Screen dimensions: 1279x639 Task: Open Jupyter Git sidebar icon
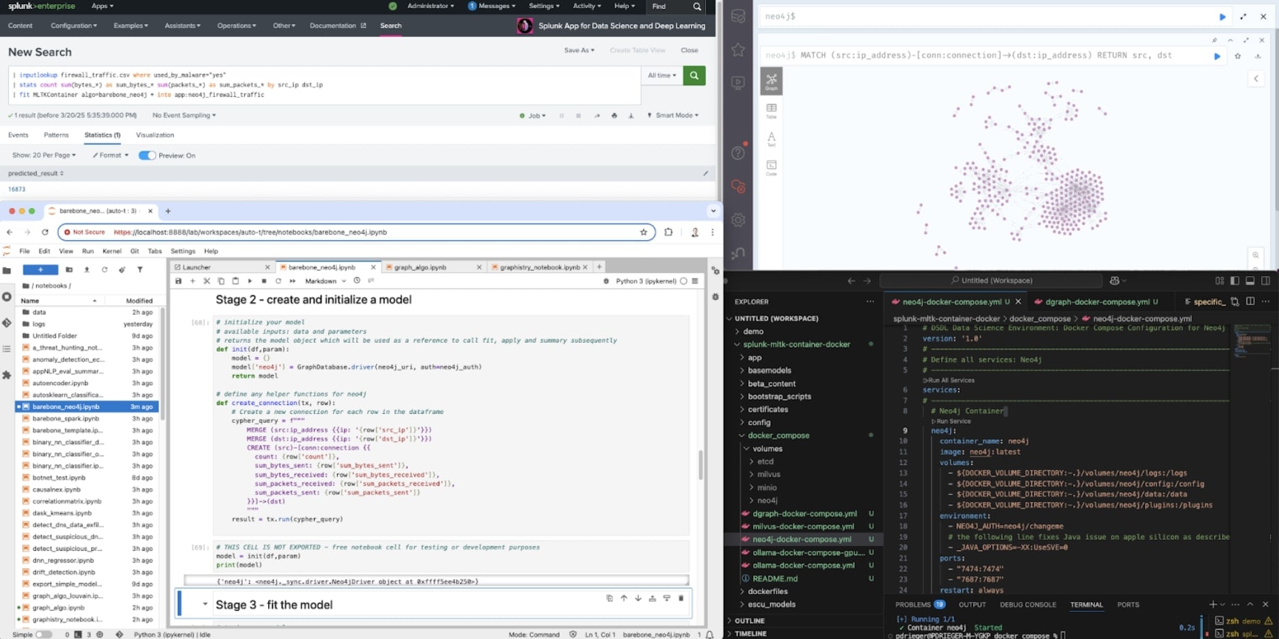coord(7,322)
